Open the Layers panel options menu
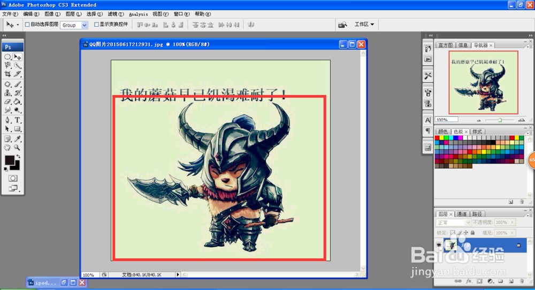Screen dimensions: 535x290 click(530, 215)
